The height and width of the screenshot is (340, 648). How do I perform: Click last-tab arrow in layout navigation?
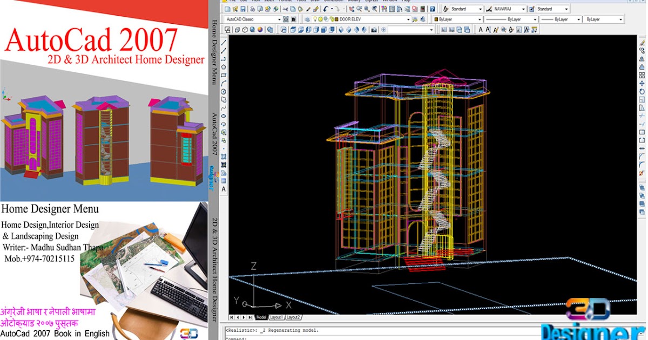[249, 317]
